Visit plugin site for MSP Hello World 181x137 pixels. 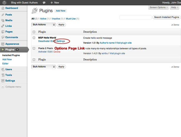124,43
